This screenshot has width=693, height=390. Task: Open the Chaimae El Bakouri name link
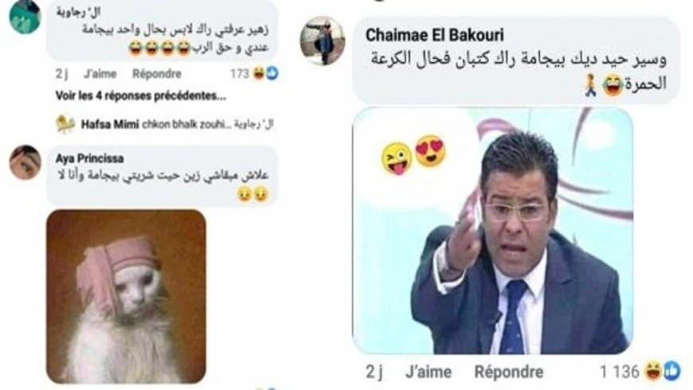pos(434,35)
